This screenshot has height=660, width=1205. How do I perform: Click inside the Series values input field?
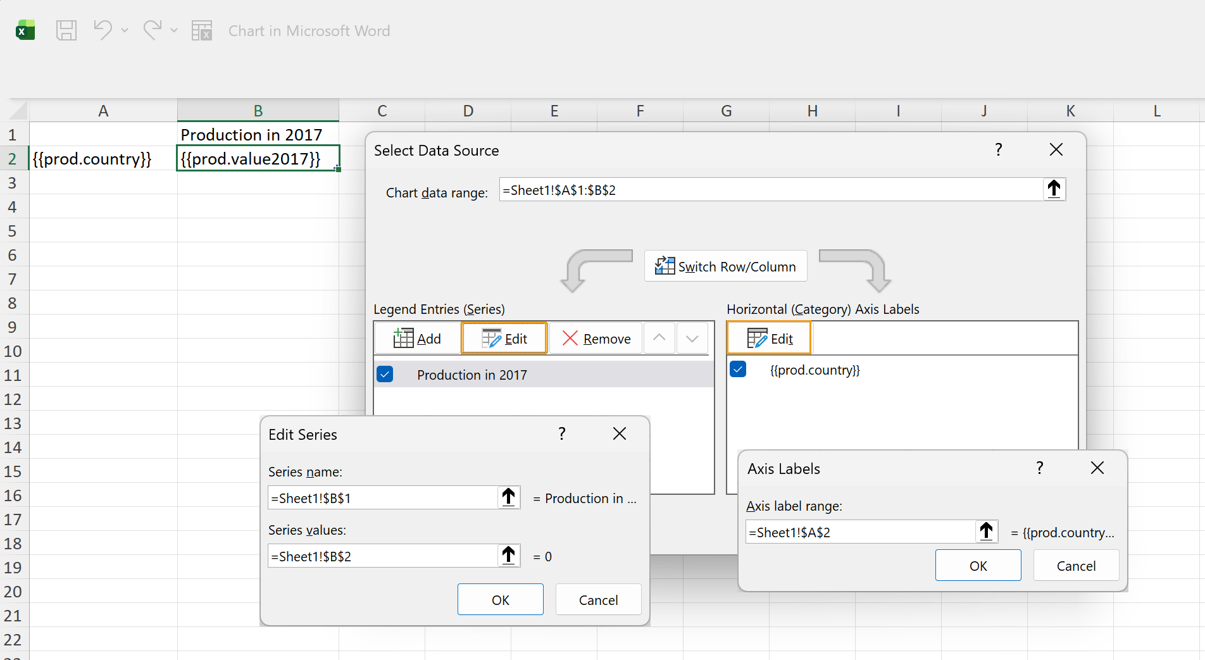coord(382,556)
